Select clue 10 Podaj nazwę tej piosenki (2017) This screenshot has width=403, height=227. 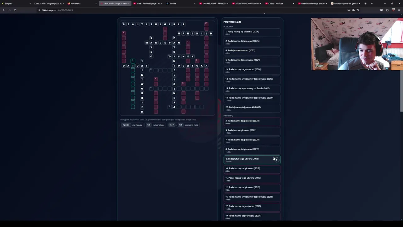coord(252,169)
